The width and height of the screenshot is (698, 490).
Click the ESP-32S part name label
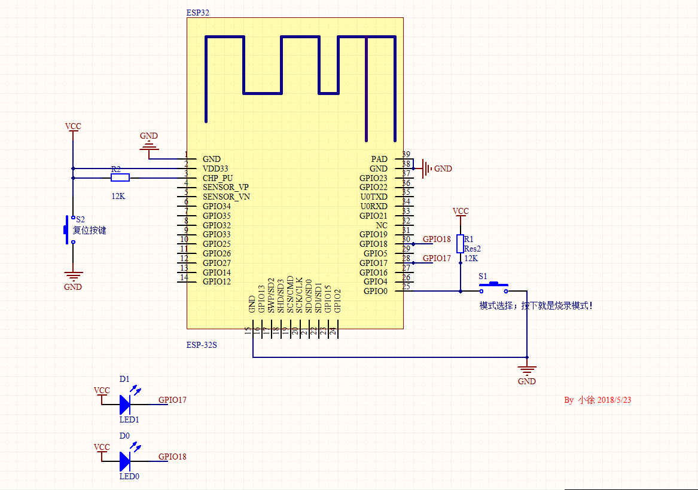202,345
